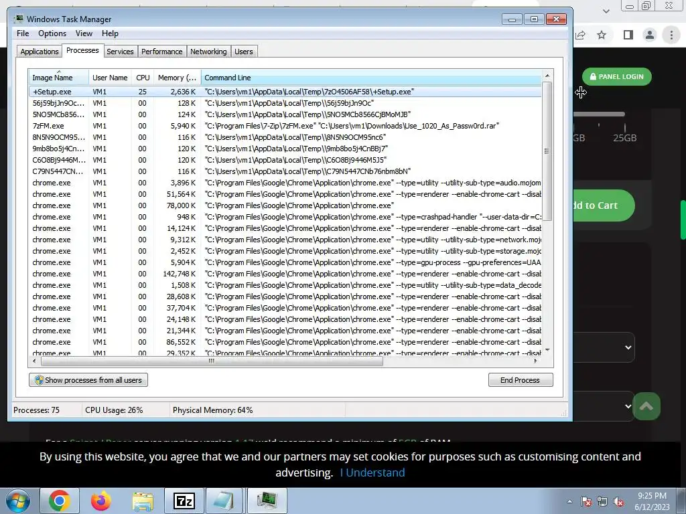Click the Add to Cart button
This screenshot has width=686, height=514.
pyautogui.click(x=604, y=205)
